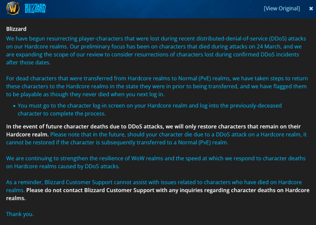Click the Thank you closing line
Screen dimensions: 316x225
click(x=20, y=214)
